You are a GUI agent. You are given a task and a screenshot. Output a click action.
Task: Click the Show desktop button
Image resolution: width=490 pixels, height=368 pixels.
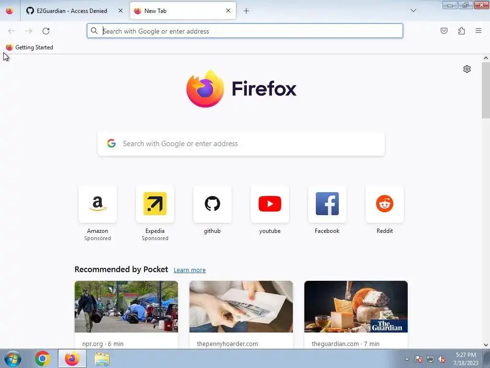[487, 358]
